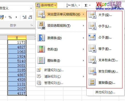The width and height of the screenshot is (125, 101).
Task: Click the 条件格式 icon in the ribbon
Action: click(38, 5)
